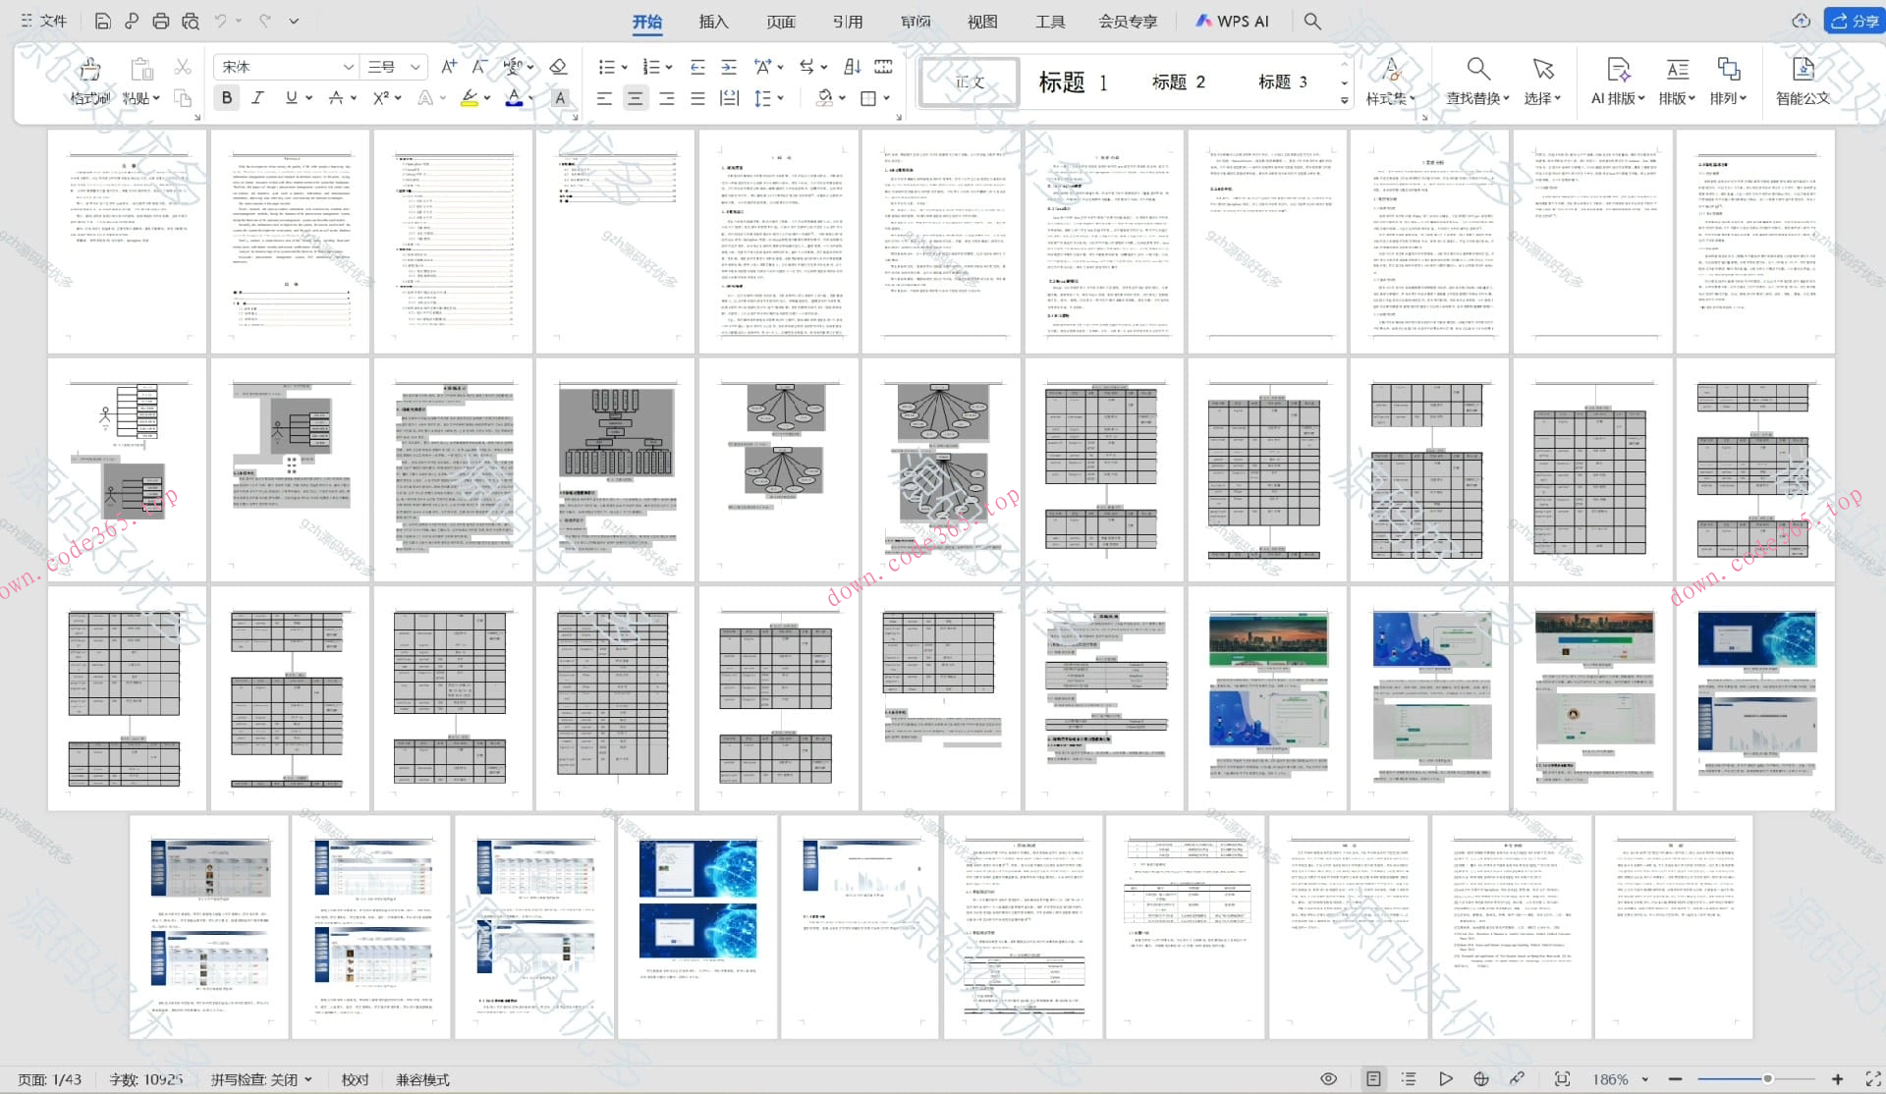Click the Format Painter brush icon
This screenshot has width=1886, height=1094.
[89, 71]
